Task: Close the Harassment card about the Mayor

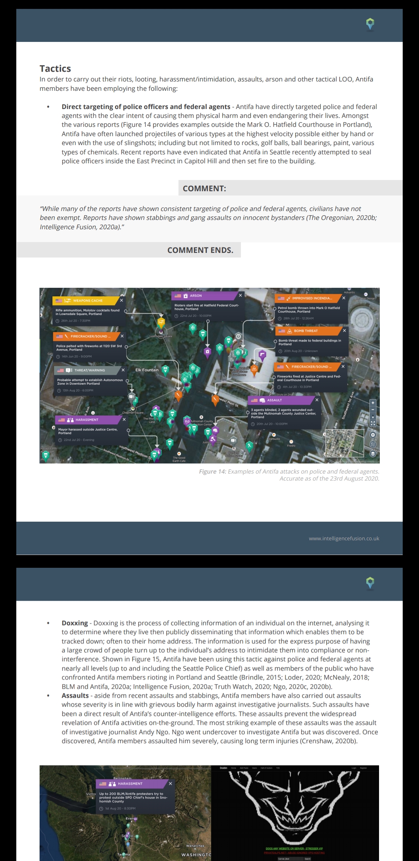Action: pos(124,419)
